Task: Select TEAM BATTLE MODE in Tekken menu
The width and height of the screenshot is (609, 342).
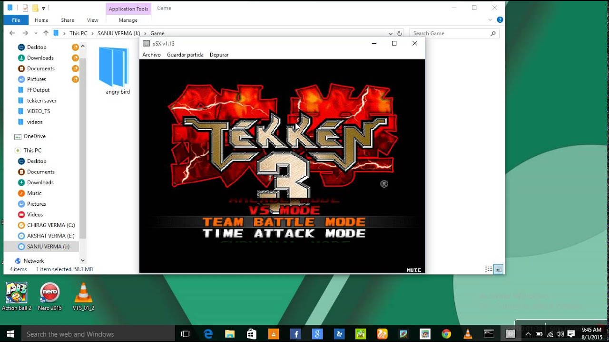Action: (284, 222)
